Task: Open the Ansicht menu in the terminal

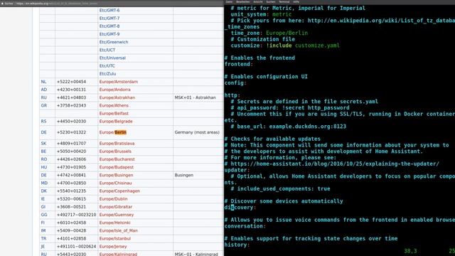Action: coord(257,1)
